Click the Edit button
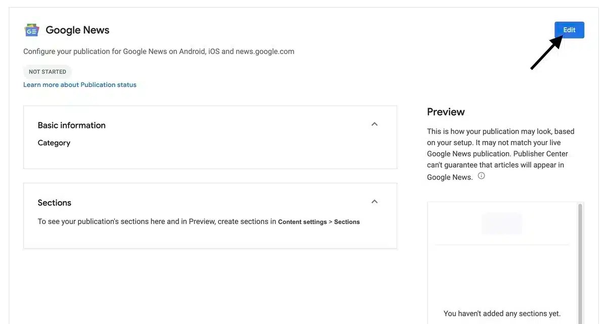The image size is (607, 324). pyautogui.click(x=569, y=30)
